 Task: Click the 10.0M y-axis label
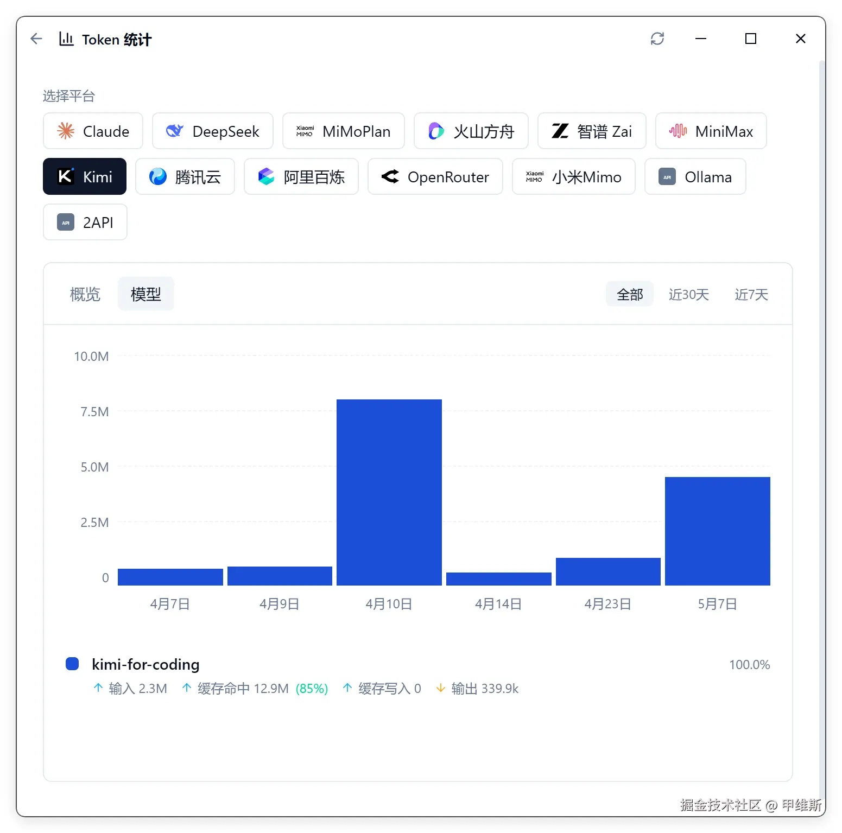[x=91, y=356]
